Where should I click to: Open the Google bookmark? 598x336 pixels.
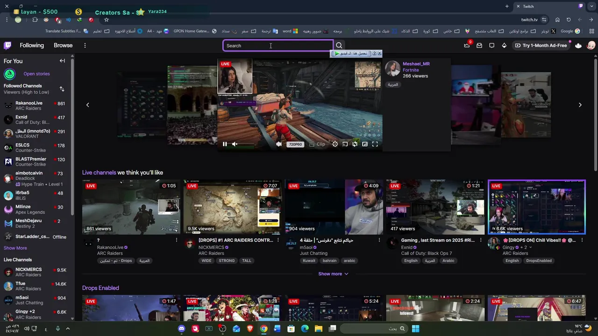click(570, 31)
